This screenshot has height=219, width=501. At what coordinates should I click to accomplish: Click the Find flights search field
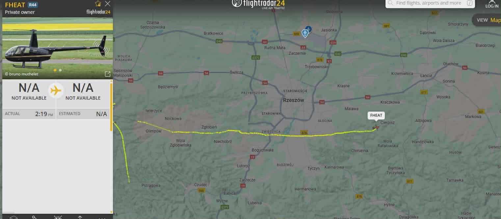(430, 3)
